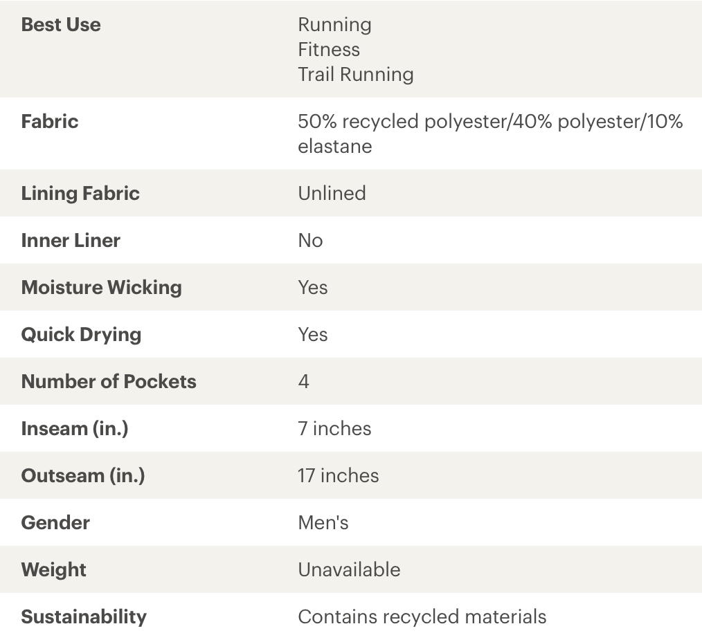Screen dimensions: 702x642
Task: Click the Fabric specification label
Action: (x=50, y=122)
